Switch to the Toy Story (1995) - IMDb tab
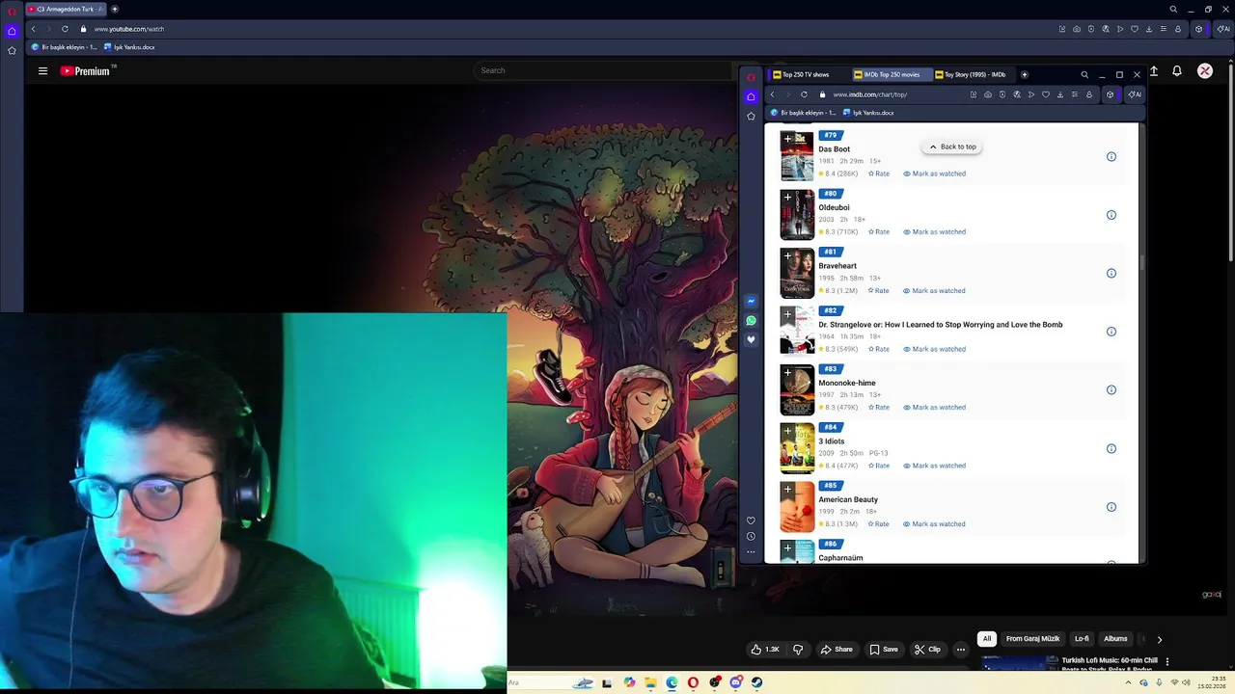 click(x=973, y=74)
